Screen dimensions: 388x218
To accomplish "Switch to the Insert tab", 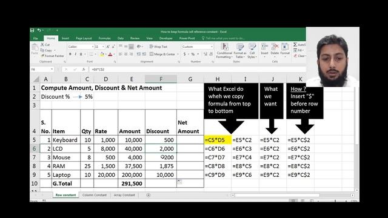I will [x=65, y=38].
